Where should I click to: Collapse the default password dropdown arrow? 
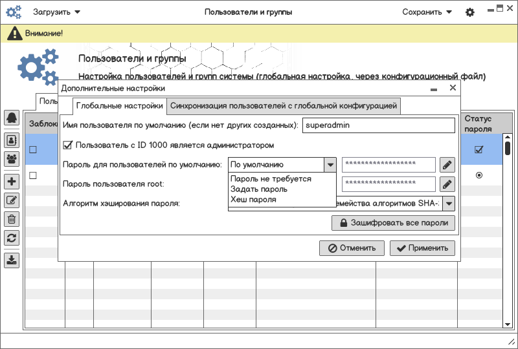[330, 165]
